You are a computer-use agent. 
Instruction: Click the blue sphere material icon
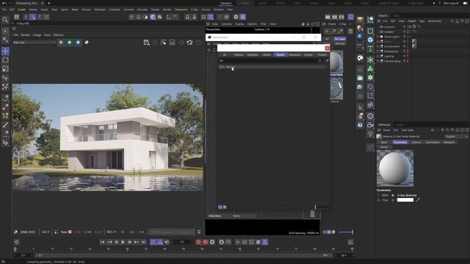pos(360,37)
